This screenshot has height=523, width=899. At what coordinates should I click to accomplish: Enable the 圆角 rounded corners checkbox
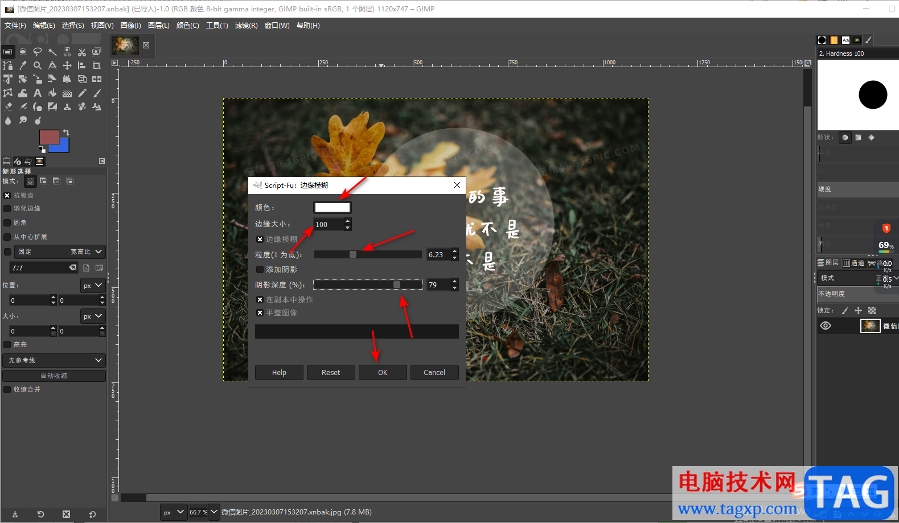(x=7, y=223)
